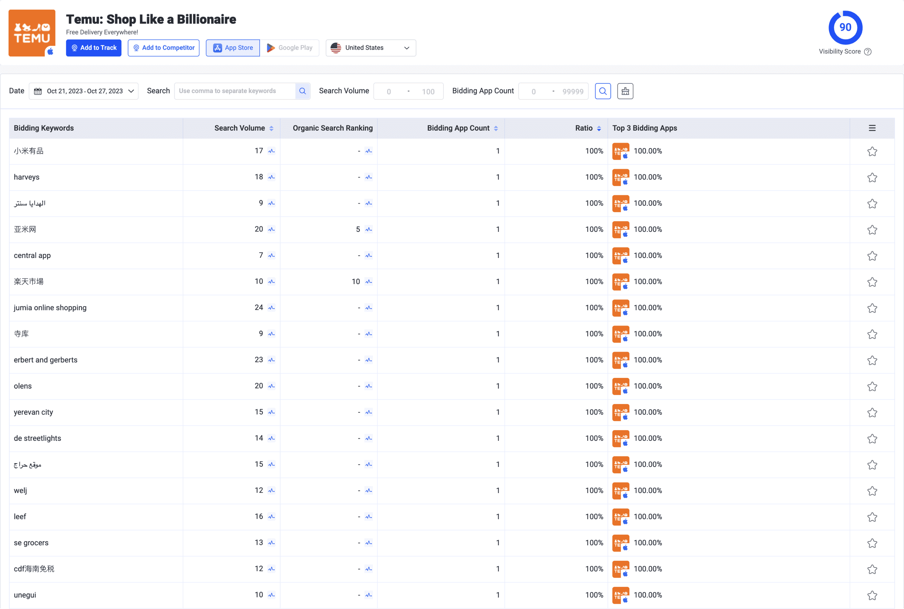
Task: Click the blue-outlined filter search button
Action: pyautogui.click(x=603, y=91)
